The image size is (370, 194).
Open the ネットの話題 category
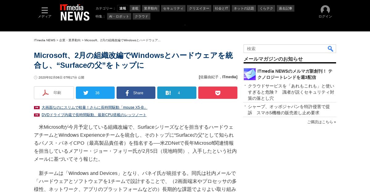point(244,8)
